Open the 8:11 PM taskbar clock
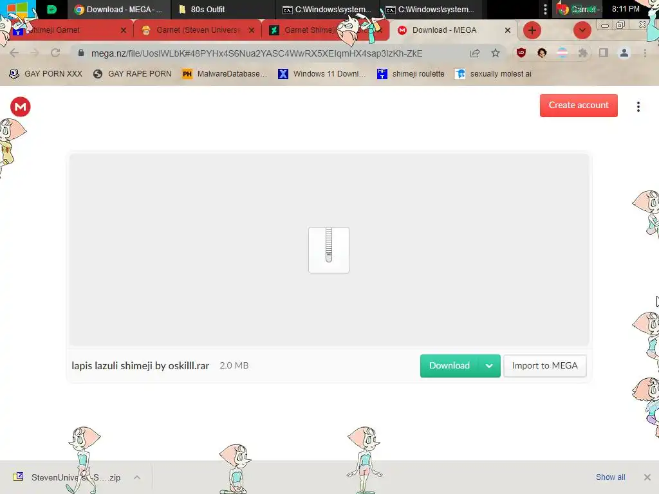 click(626, 9)
